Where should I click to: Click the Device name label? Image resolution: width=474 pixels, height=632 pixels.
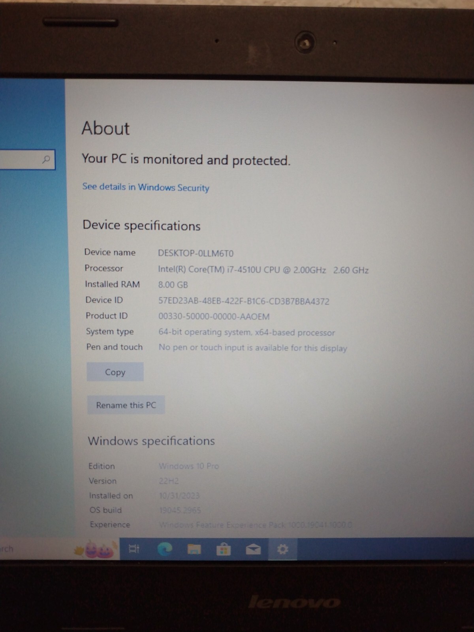(110, 252)
